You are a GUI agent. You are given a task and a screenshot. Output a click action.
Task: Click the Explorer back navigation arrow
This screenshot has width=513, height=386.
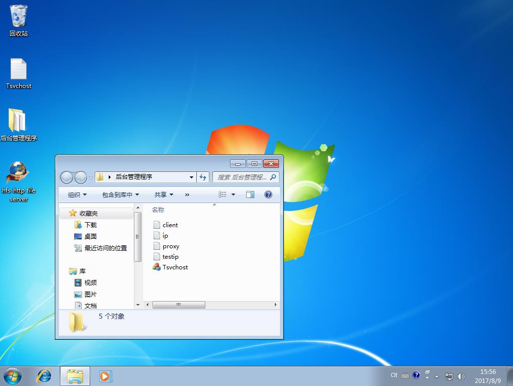tap(66, 177)
